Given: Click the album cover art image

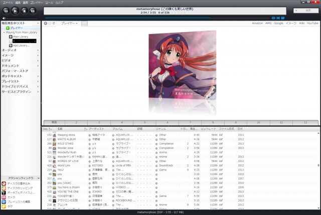Looking at the screenshot, I should tap(182, 65).
